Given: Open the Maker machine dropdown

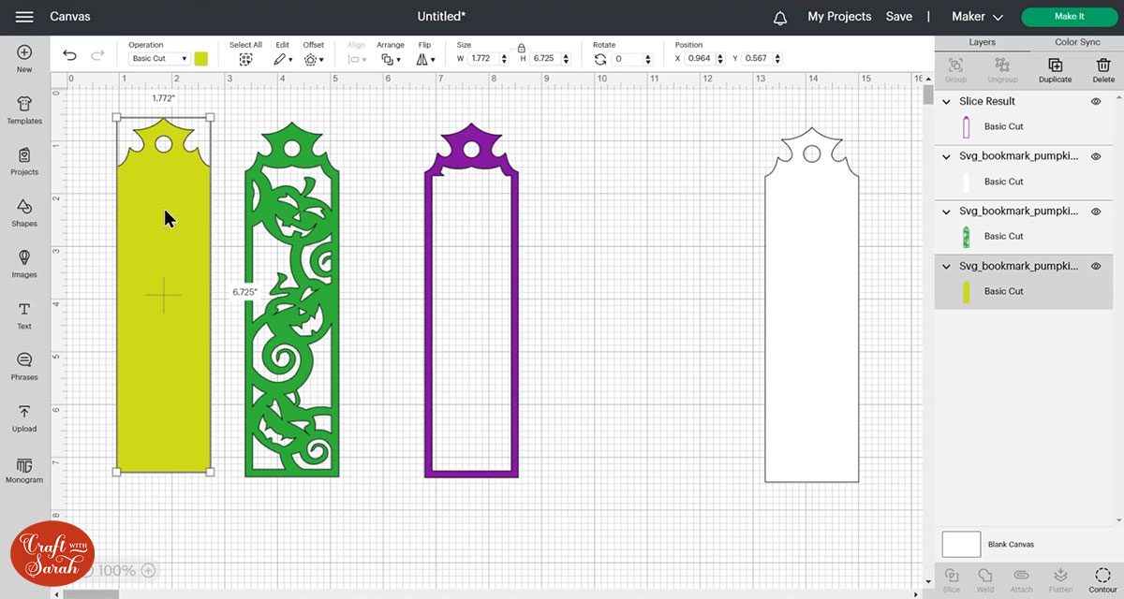Looking at the screenshot, I should tap(977, 17).
